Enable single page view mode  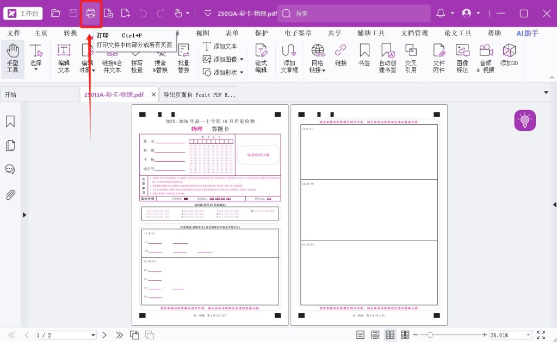[360, 335]
